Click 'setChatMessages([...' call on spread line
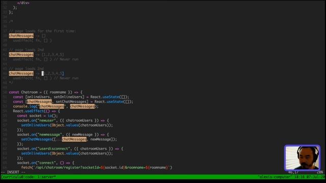Screen dimensions: 326x183 [x=41, y=139]
